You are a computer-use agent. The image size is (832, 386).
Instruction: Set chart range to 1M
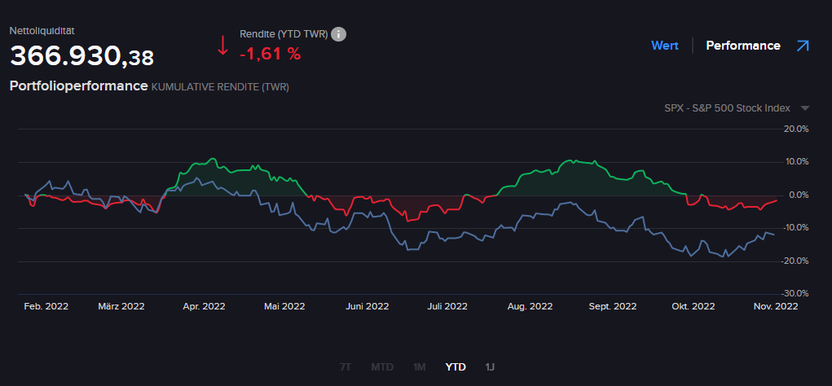tap(419, 367)
